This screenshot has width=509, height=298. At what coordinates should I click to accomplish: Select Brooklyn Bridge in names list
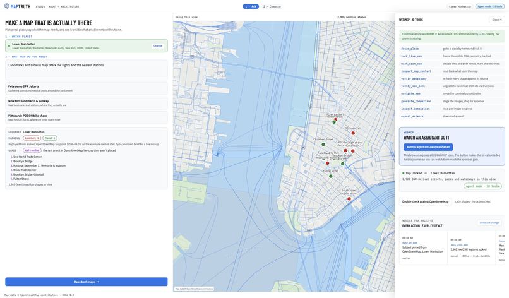coord(23,162)
